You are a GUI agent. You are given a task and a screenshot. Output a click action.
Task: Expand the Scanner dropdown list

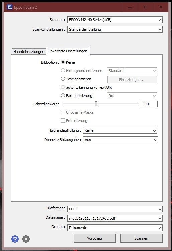(x=115, y=20)
